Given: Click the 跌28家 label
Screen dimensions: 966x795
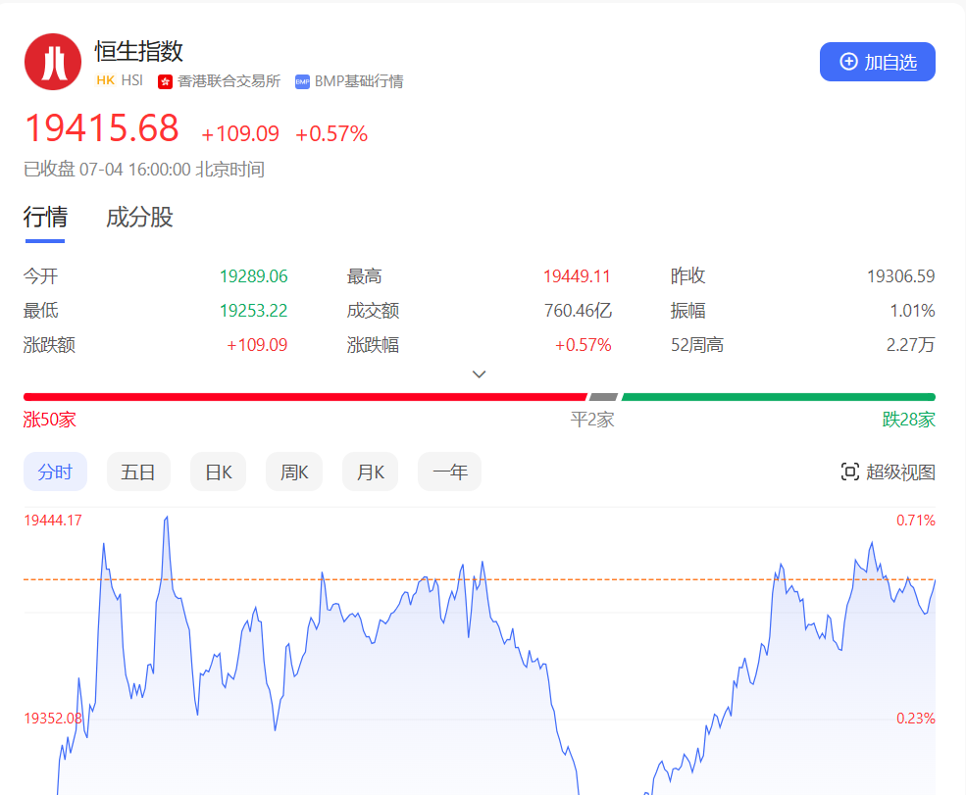Looking at the screenshot, I should pyautogui.click(x=909, y=420).
